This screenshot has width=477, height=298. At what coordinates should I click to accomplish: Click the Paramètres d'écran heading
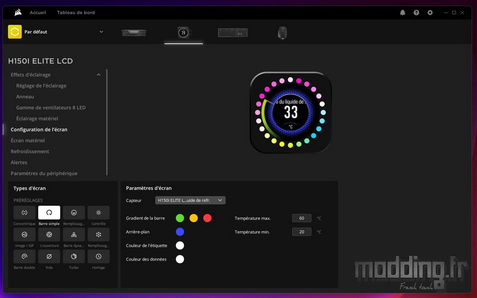coord(148,188)
